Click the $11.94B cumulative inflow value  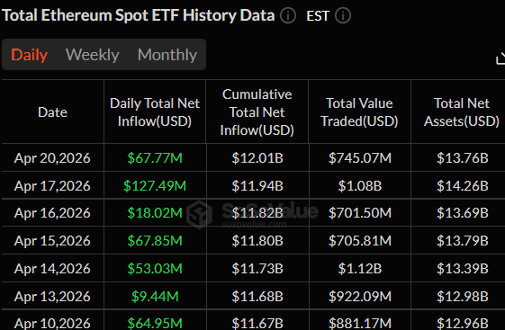pos(257,185)
